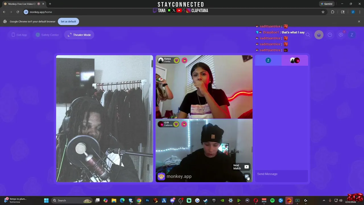
Task: Select the Monkey: Free Live Video tab
Action: pos(22,4)
